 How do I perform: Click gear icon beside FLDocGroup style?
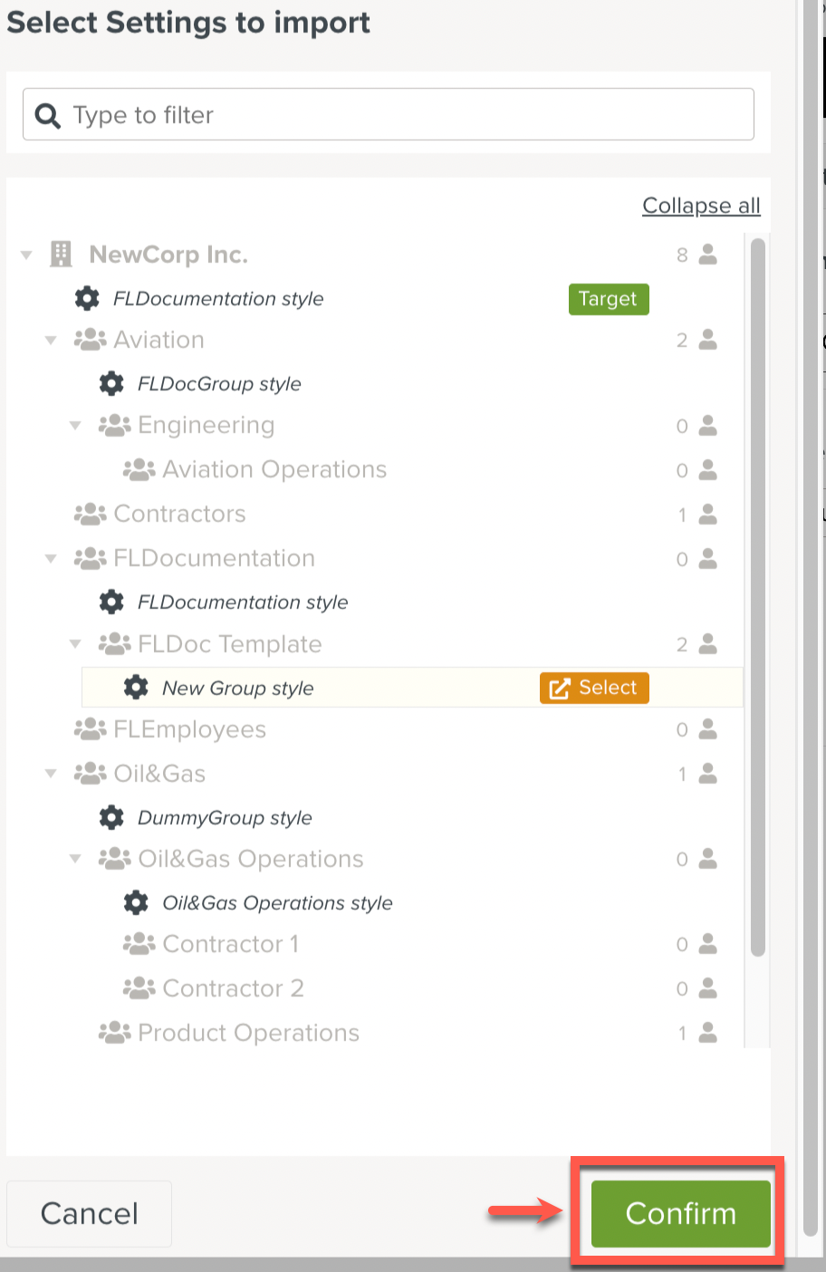pyautogui.click(x=111, y=383)
